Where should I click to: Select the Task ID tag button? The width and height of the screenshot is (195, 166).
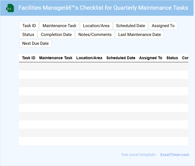(29, 26)
